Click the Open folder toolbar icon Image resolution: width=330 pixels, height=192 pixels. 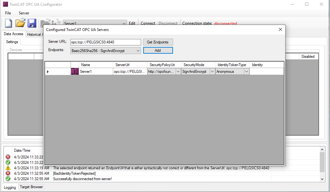[x=20, y=23]
